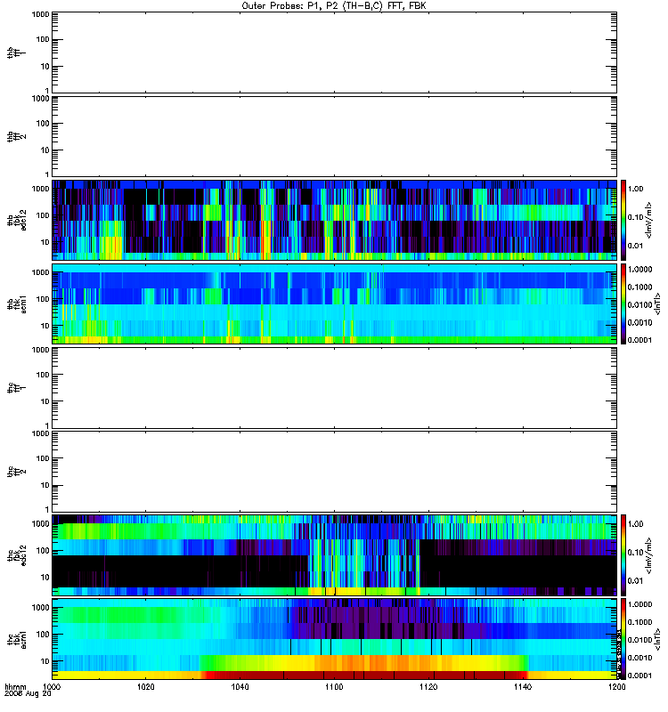The image size is (668, 712).
Task: Click the "1000" y-axis tick of thc fff 1
Action: tap(40, 350)
